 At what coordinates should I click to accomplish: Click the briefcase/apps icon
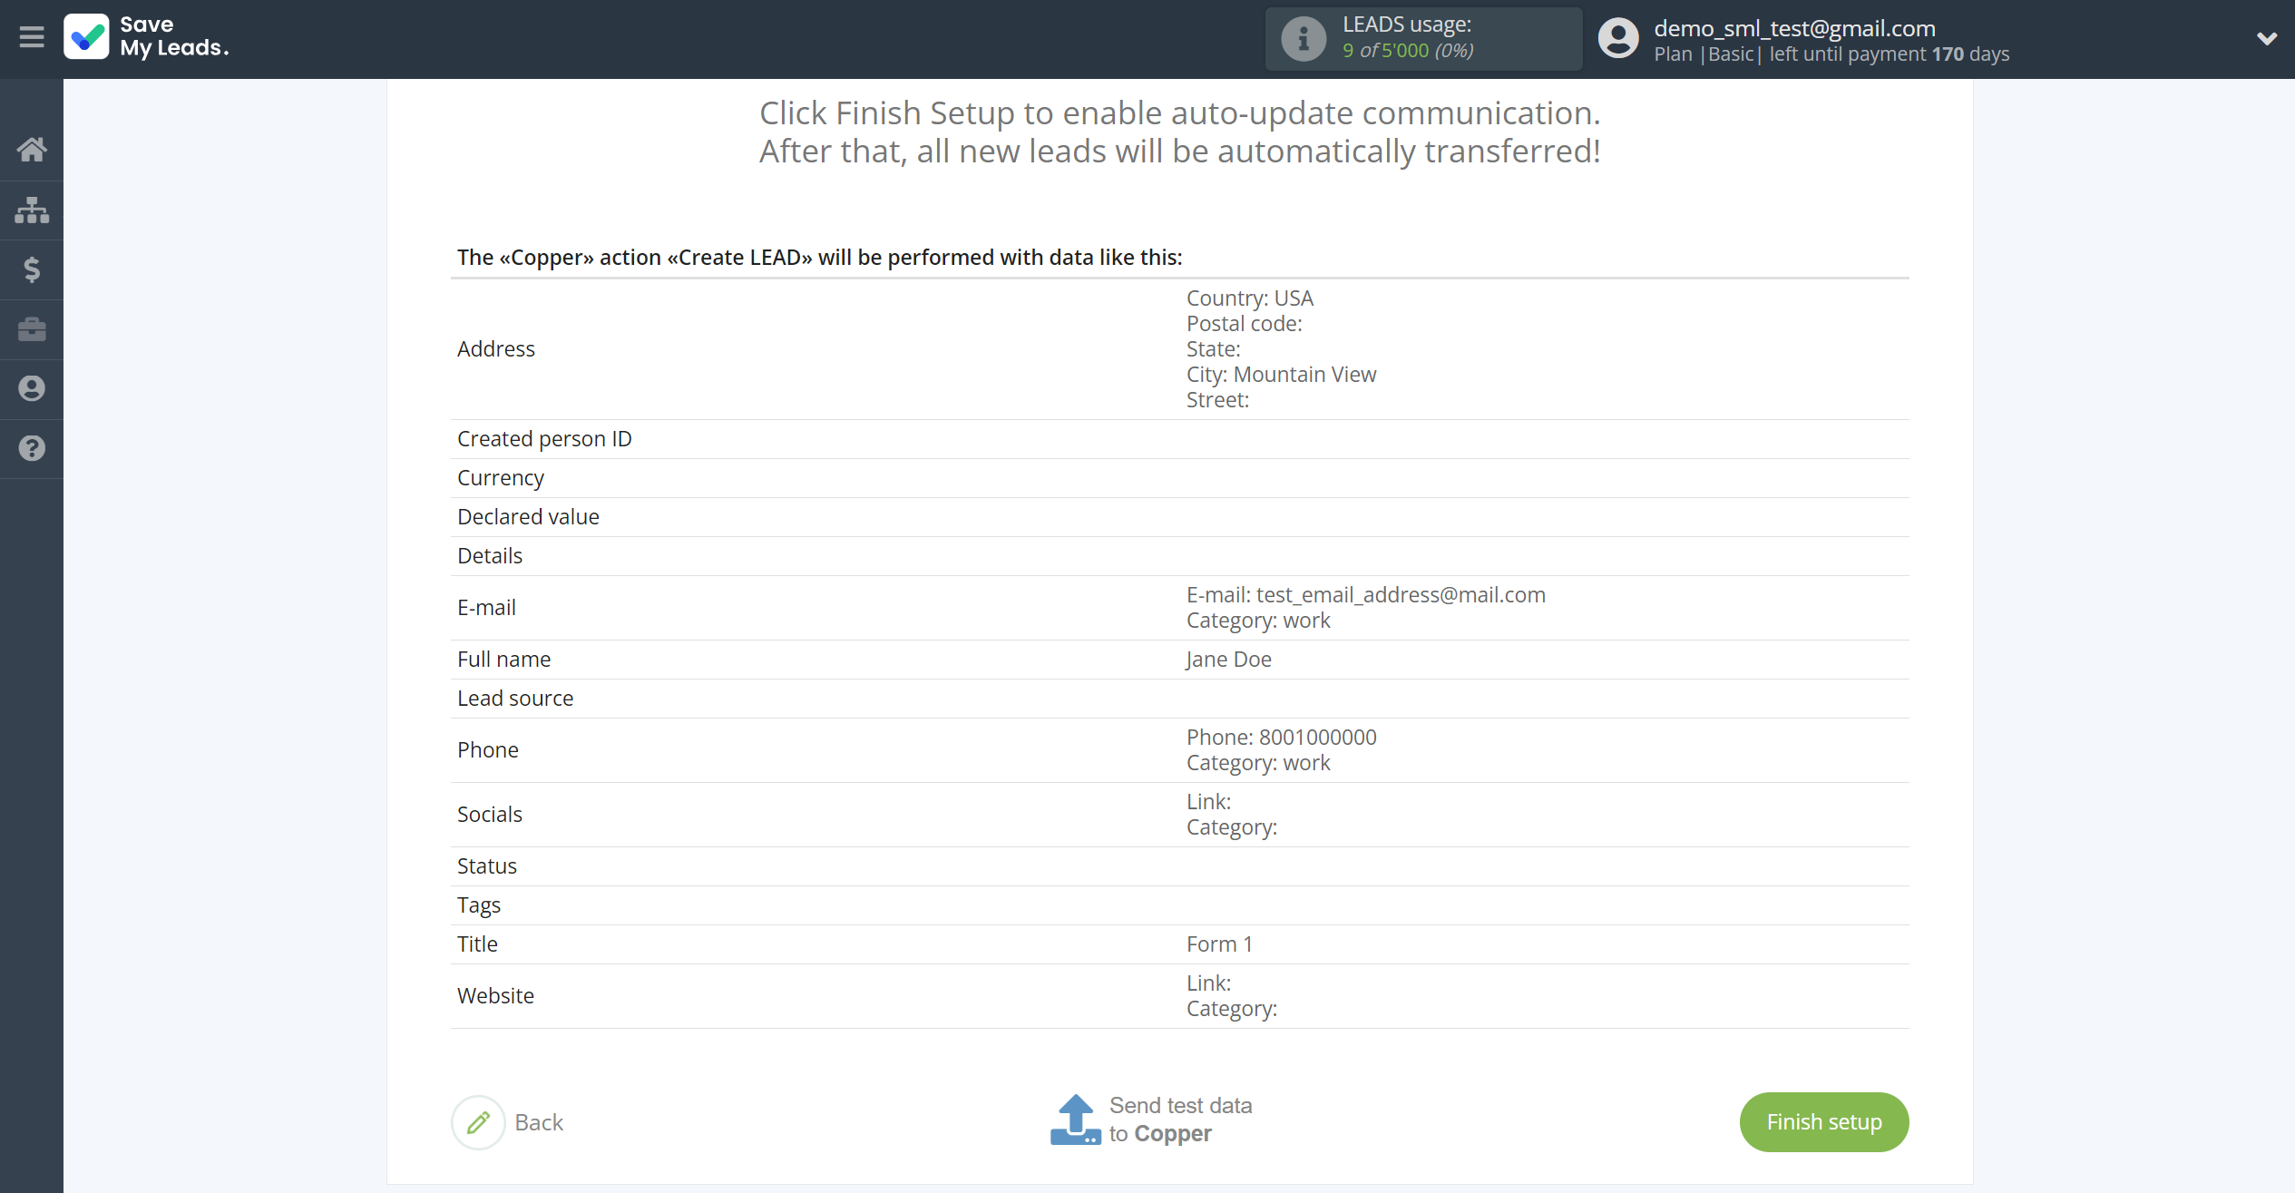tap(34, 329)
